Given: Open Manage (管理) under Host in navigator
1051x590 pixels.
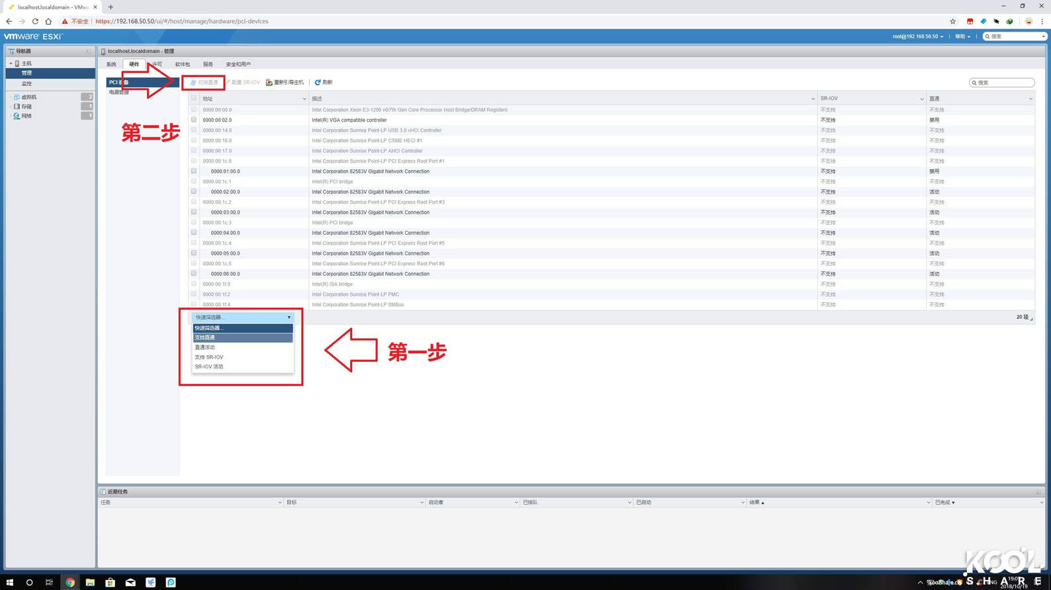Looking at the screenshot, I should 50,73.
